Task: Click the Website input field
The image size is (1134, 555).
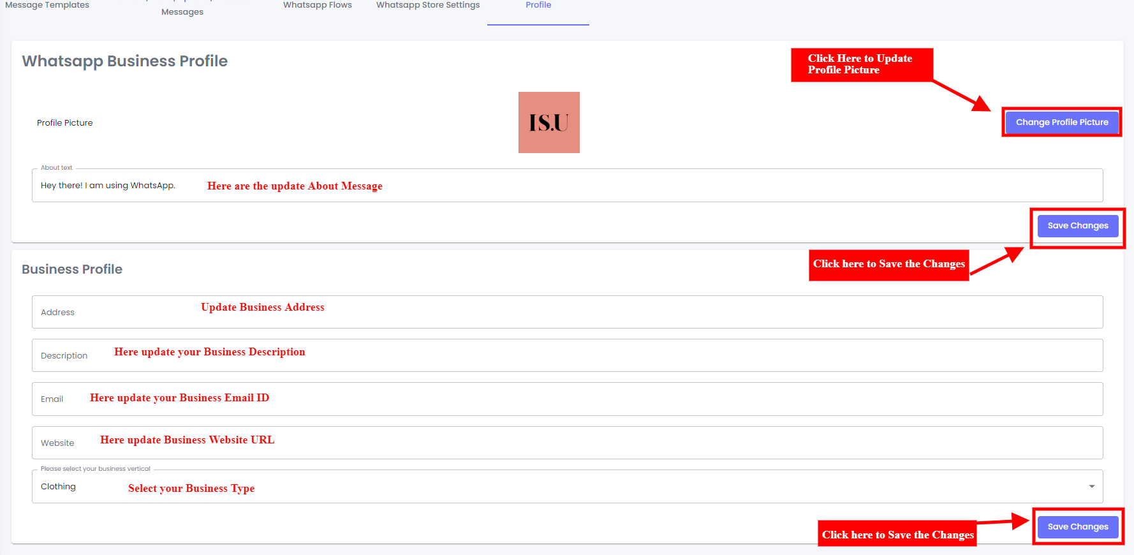Action: point(574,443)
